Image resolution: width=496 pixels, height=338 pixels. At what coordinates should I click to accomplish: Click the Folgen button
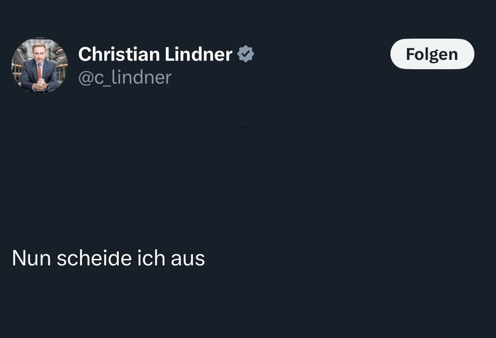coord(432,54)
